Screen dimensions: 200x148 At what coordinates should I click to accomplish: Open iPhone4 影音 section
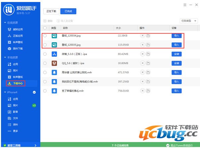pos(13,112)
